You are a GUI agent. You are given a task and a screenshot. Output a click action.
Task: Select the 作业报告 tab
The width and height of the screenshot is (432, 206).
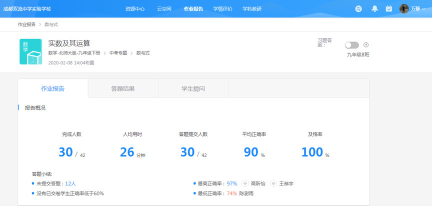click(53, 88)
